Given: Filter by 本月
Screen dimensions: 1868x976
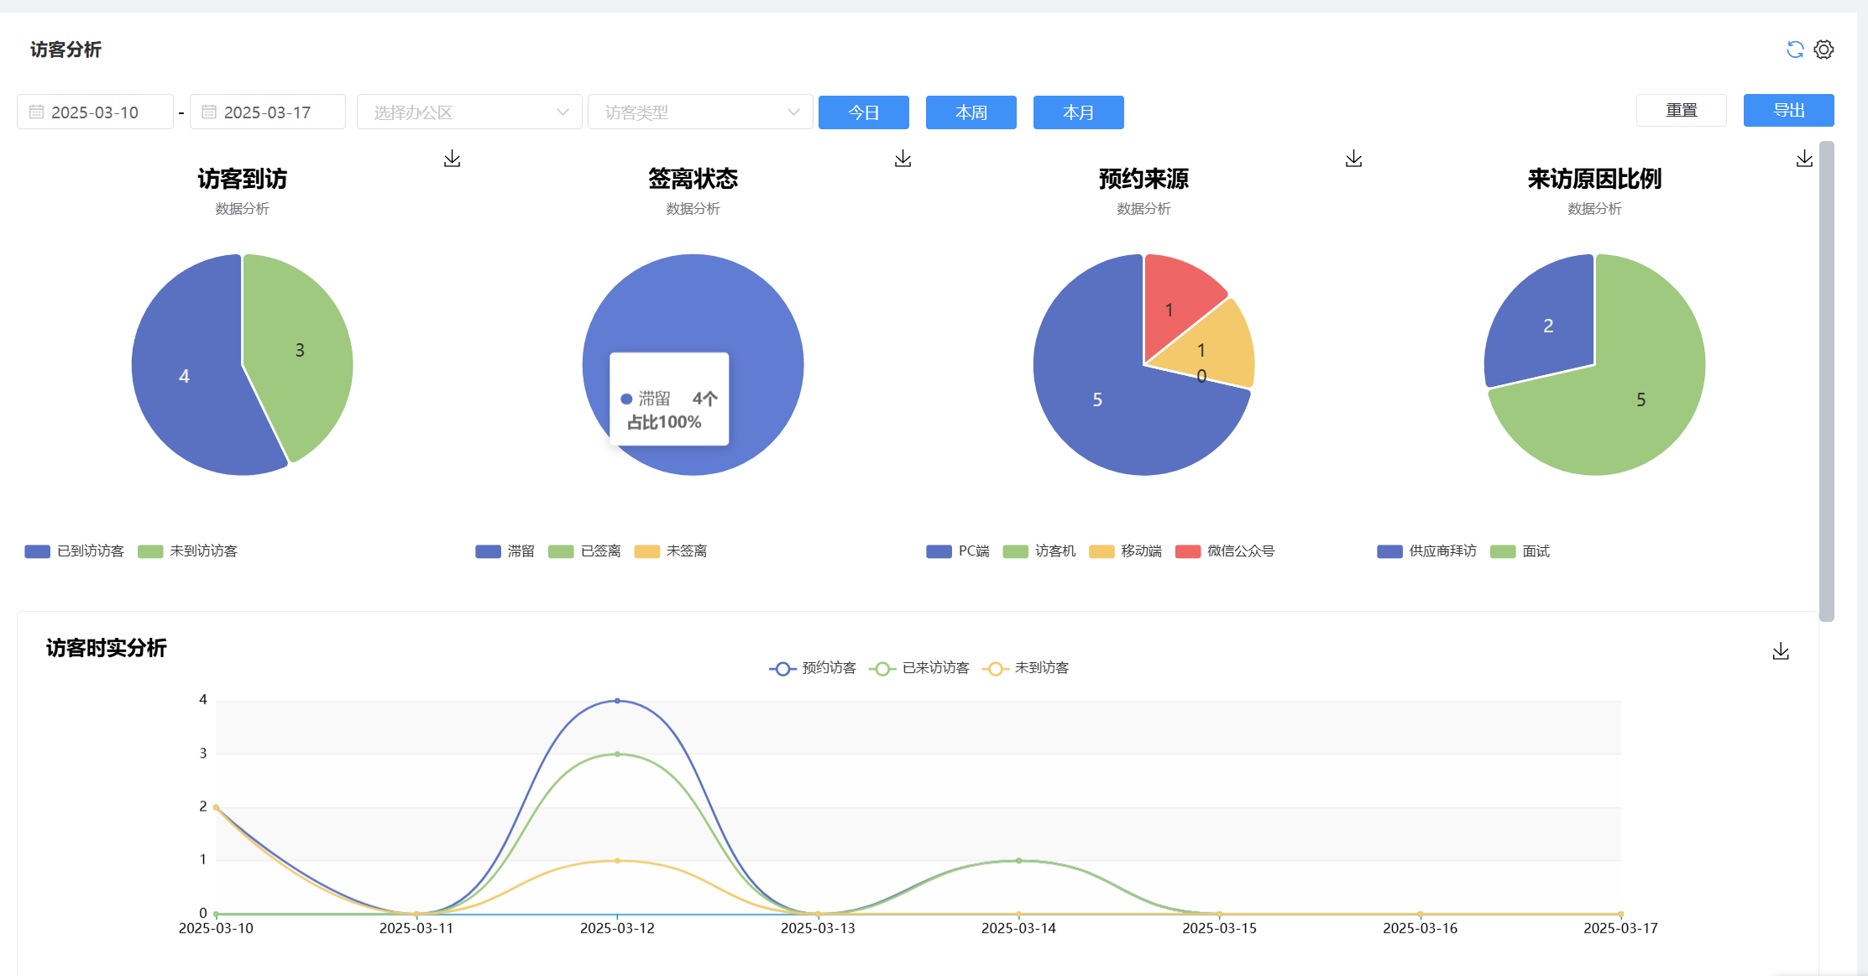Looking at the screenshot, I should coord(1079,112).
